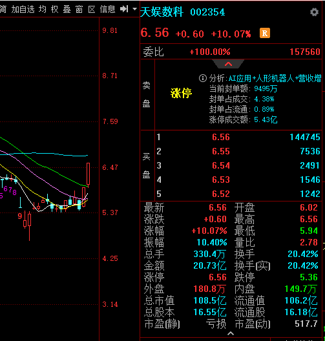Screen dimensions: 325x341
Task: Click the 最低 value 5.94
Action: click(x=309, y=231)
